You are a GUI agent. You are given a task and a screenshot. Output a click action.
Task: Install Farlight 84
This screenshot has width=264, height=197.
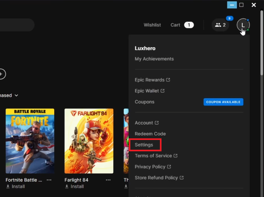point(74,186)
